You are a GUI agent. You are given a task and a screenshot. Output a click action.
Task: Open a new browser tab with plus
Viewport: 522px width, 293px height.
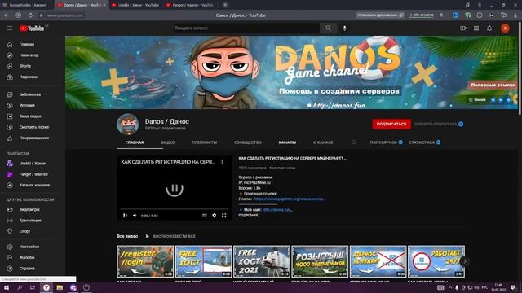[x=225, y=5]
